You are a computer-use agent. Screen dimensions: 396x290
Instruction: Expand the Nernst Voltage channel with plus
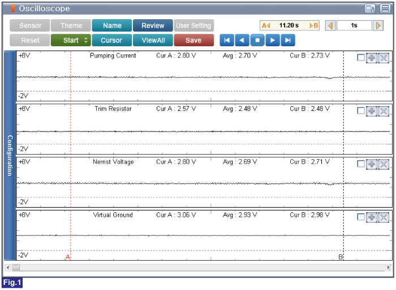[372, 164]
